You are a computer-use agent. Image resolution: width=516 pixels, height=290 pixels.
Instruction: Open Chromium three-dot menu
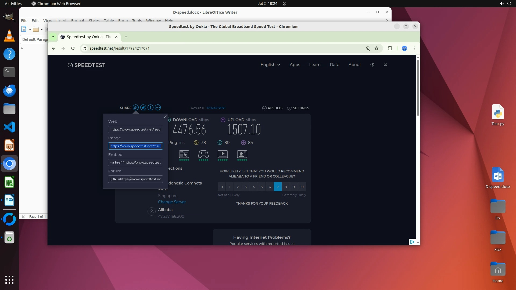coord(414,48)
